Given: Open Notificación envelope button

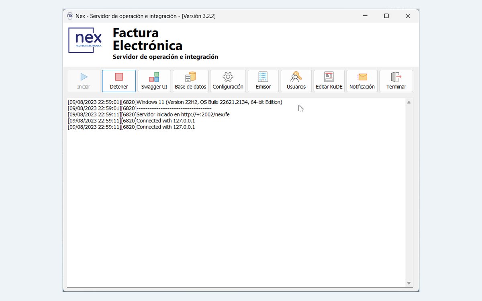Looking at the screenshot, I should pyautogui.click(x=362, y=81).
